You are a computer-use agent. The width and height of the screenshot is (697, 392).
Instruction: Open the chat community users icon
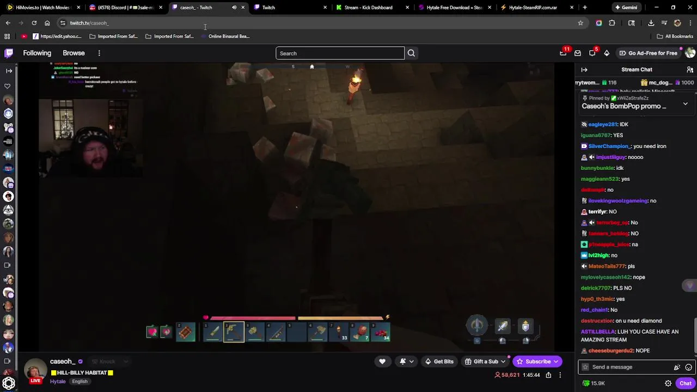click(x=690, y=70)
